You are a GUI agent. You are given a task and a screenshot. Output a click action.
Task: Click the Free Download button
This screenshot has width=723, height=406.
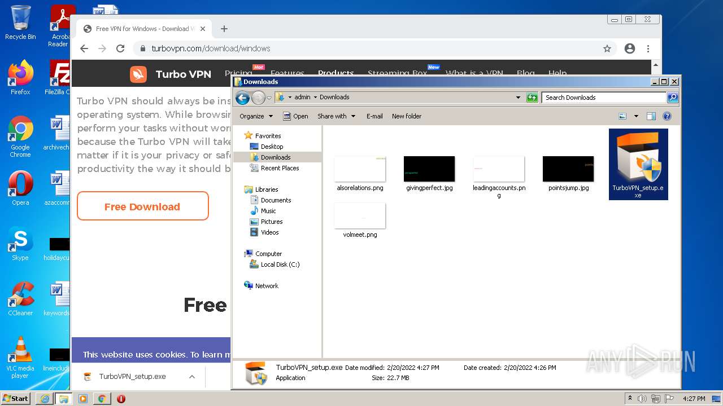click(x=142, y=206)
